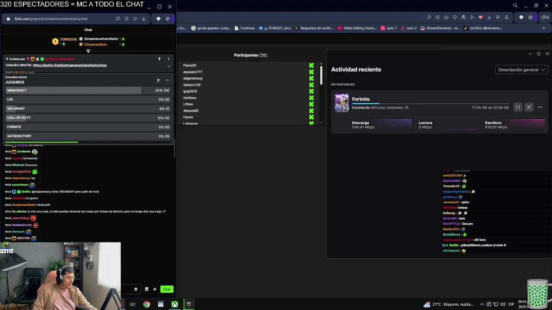
Task: Vote for VALORANT in the poll
Action: pos(88,108)
